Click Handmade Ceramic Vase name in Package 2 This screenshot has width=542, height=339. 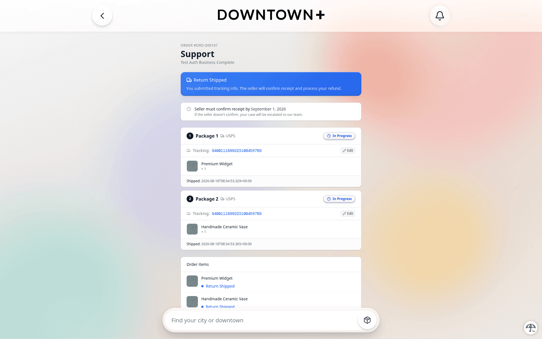click(224, 227)
